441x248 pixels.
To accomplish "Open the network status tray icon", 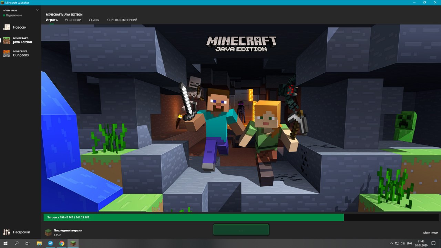I will [x=397, y=243].
